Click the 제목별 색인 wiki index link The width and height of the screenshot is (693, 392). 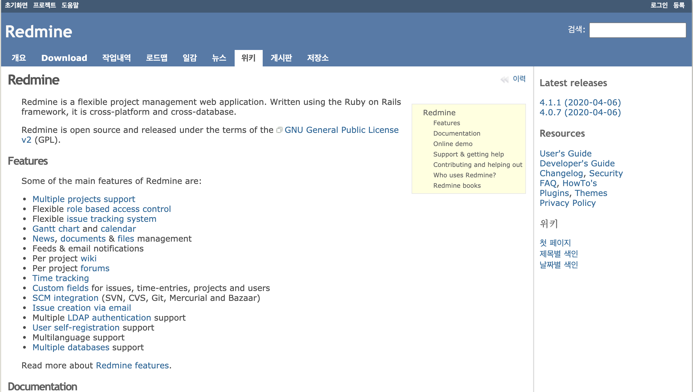(x=559, y=254)
